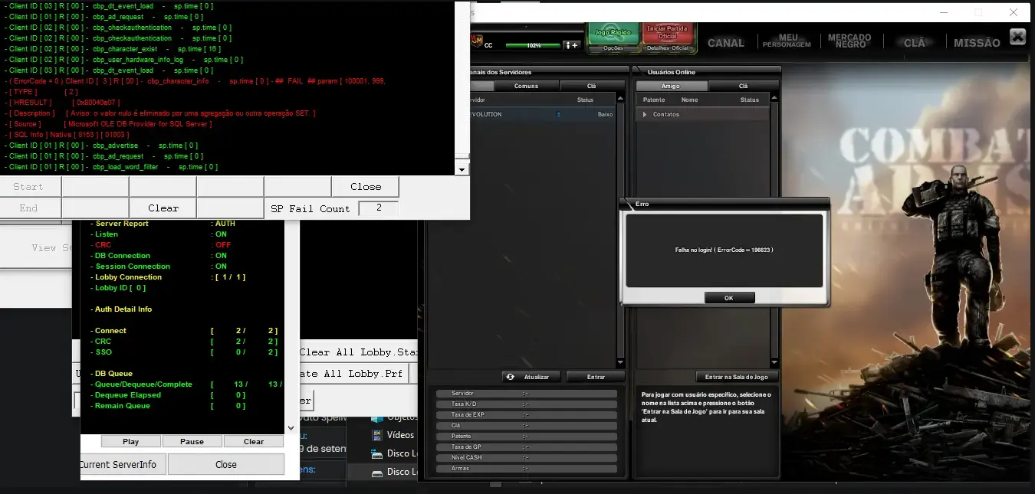Open the Mercado Negro menu
Screen dimensions: 1035x494
click(849, 41)
